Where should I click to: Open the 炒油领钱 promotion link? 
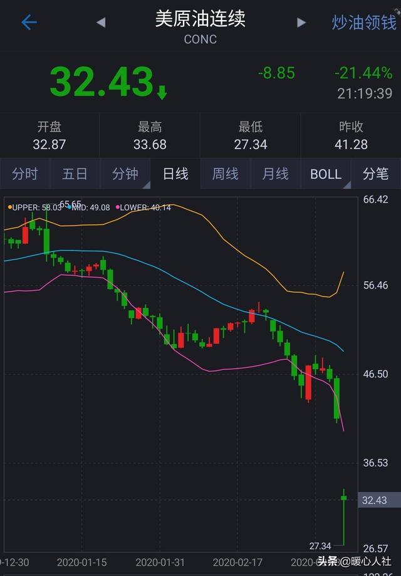click(x=364, y=23)
